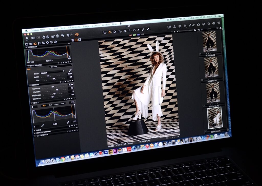Viewport: 262px width, 186px height.
Task: Select thumbnail SG200781.IIQ in the browser
Action: point(210,42)
